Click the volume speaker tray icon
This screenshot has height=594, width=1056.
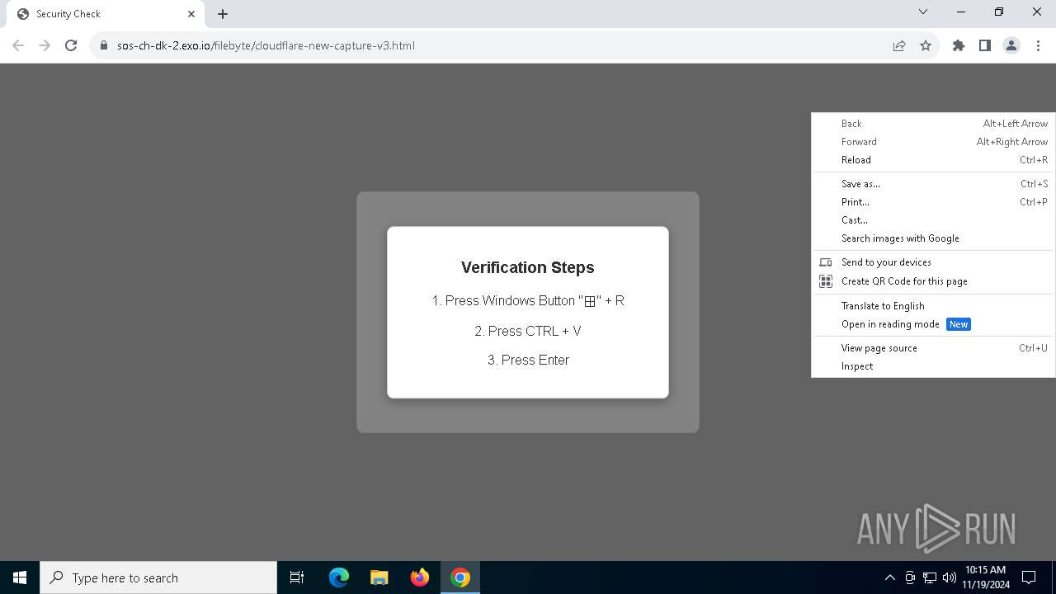(950, 577)
